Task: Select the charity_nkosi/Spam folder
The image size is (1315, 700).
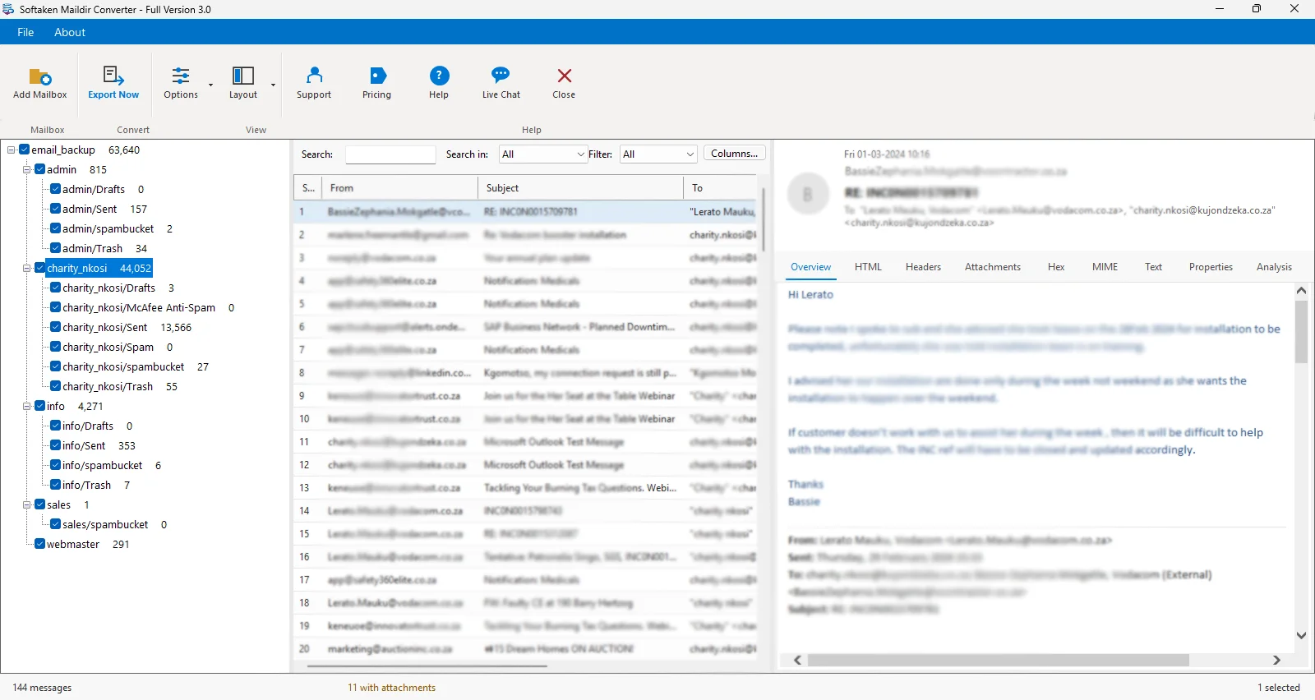Action: (108, 347)
